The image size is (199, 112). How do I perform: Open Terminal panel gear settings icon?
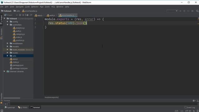click(x=194, y=100)
